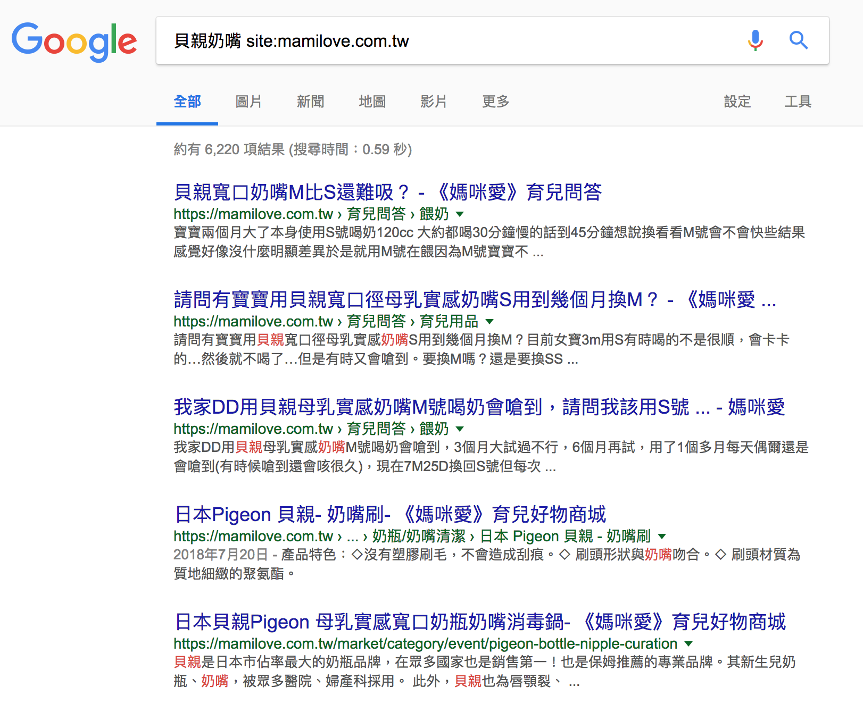Image resolution: width=863 pixels, height=704 pixels.
Task: Expand arrow beside third result's 餵奶 URL
Action: [460, 429]
